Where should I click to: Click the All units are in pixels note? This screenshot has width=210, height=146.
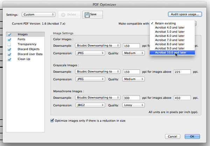(173, 112)
